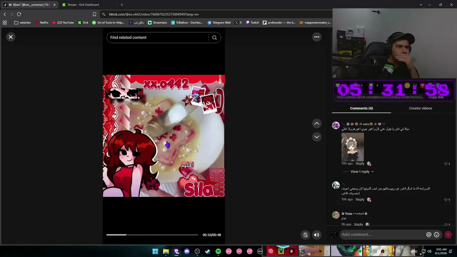Open a new browser tab
The height and width of the screenshot is (257, 457).
coord(122,5)
